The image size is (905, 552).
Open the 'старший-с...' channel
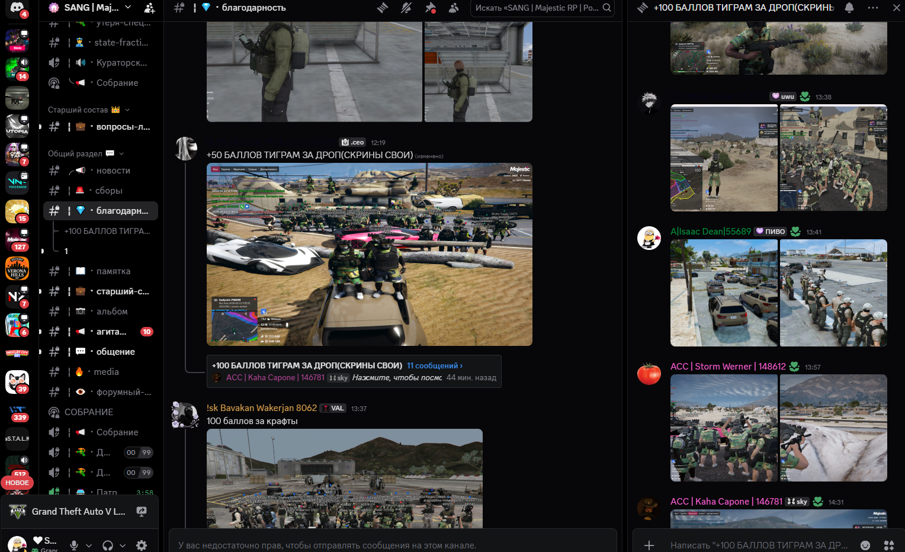tap(101, 291)
